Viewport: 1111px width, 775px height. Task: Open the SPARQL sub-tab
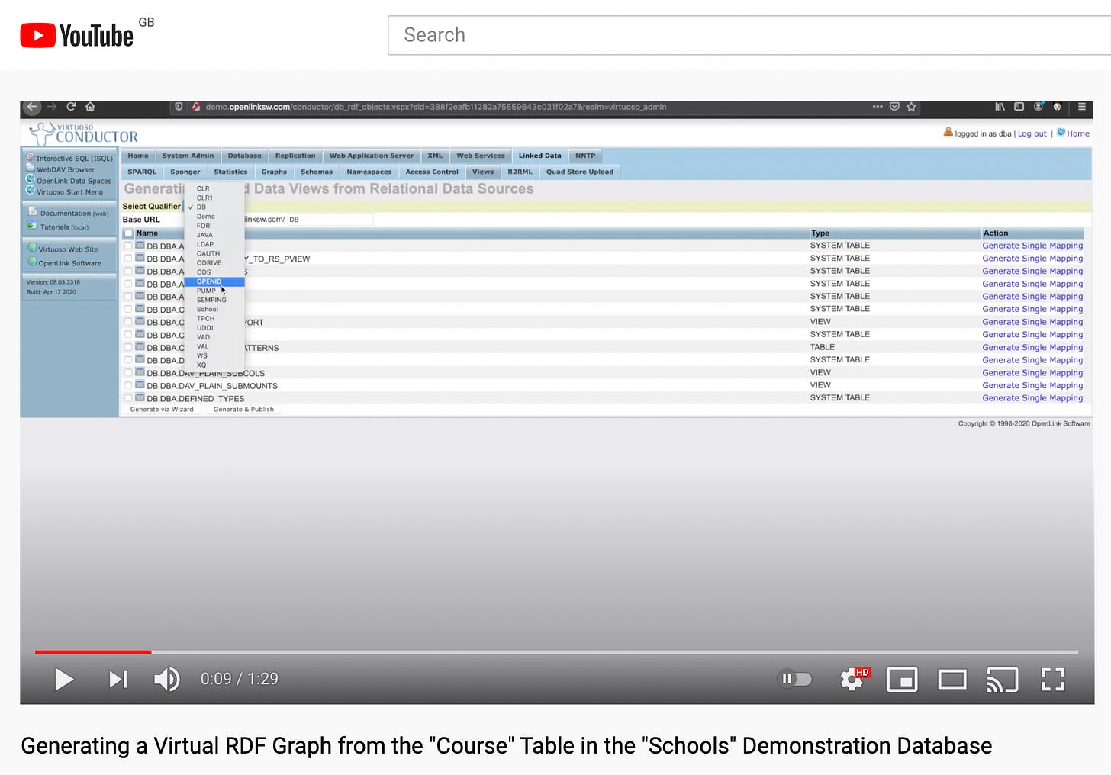tap(142, 172)
